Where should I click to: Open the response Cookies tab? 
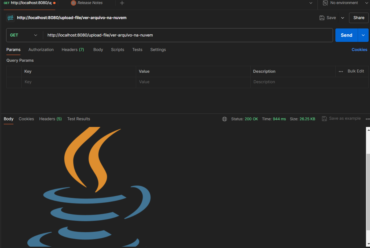pyautogui.click(x=26, y=119)
